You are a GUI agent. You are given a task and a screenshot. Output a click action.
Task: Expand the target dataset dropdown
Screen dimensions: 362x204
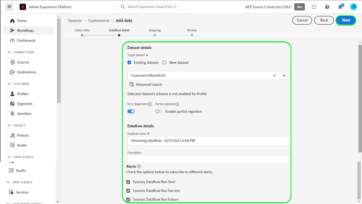pyautogui.click(x=284, y=76)
